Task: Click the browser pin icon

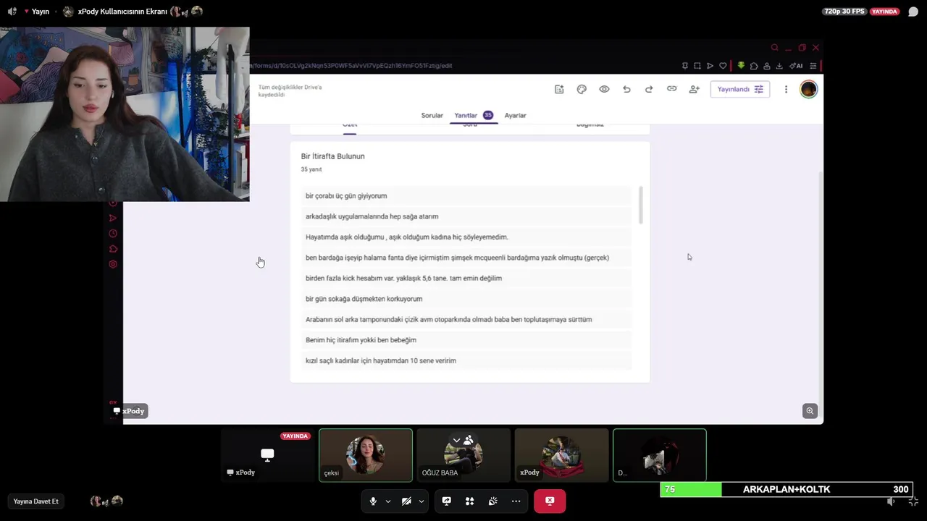Action: point(685,66)
